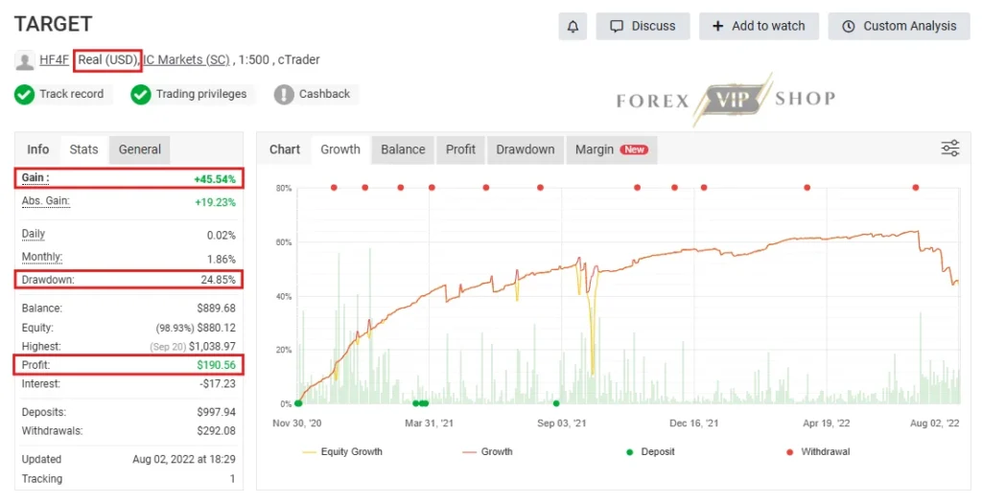Open the IC Markets (SC) broker link

pos(187,60)
